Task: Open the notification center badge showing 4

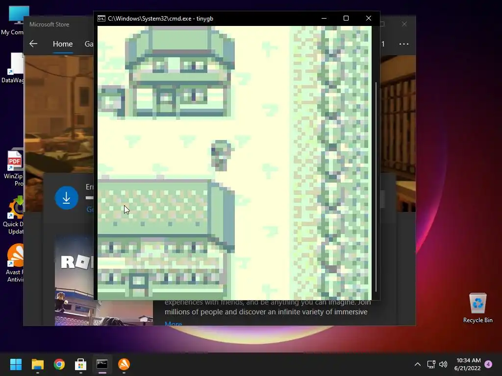Action: coord(488,364)
